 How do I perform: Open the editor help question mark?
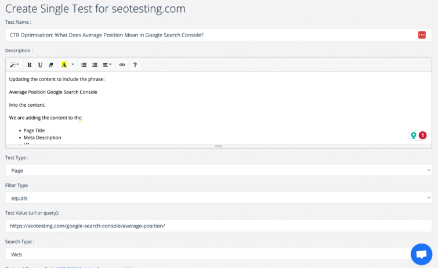click(x=135, y=65)
